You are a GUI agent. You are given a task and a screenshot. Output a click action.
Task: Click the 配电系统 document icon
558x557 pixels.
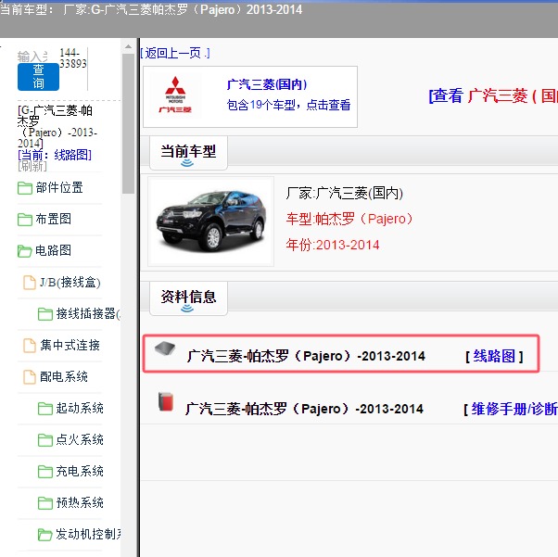[30, 377]
